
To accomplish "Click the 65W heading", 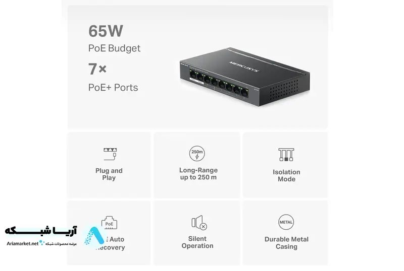I will 106,31.
